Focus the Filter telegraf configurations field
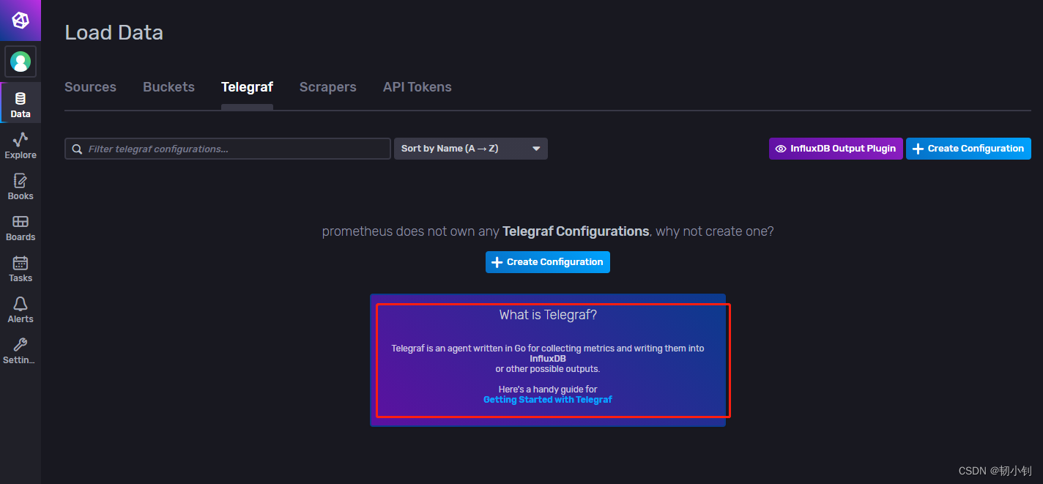Screen dimensions: 1043x484 click(228, 149)
